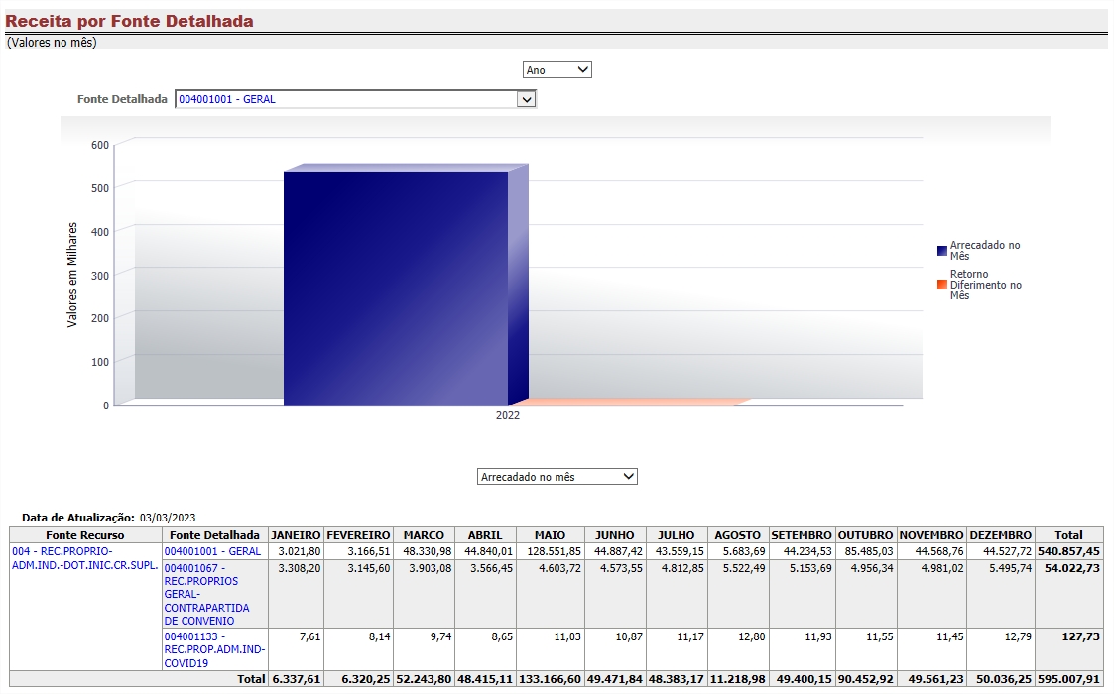Click the large blue 2022 bar
The height and width of the screenshot is (694, 1114).
pos(395,288)
